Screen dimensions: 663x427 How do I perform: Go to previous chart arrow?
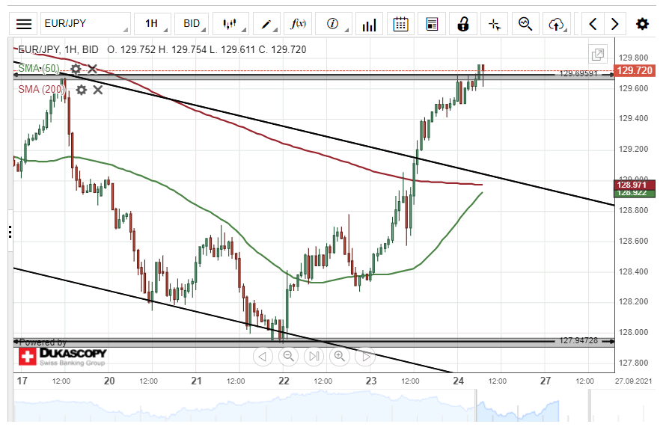pos(593,24)
